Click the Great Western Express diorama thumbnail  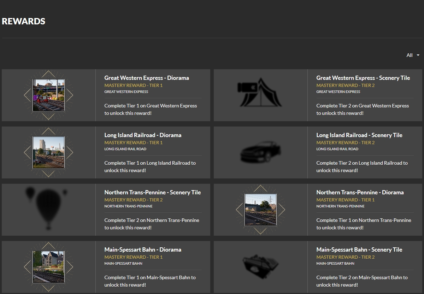tap(49, 95)
